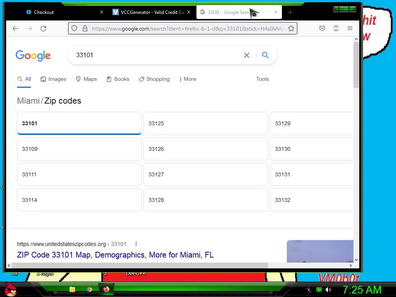Screen dimensions: 396x297
Task: Click the magnifier search button
Action: tap(265, 55)
